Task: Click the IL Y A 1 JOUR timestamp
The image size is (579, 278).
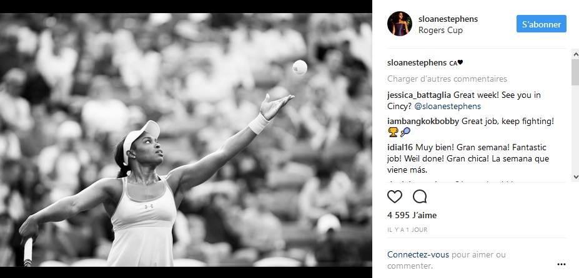Action: tap(407, 230)
